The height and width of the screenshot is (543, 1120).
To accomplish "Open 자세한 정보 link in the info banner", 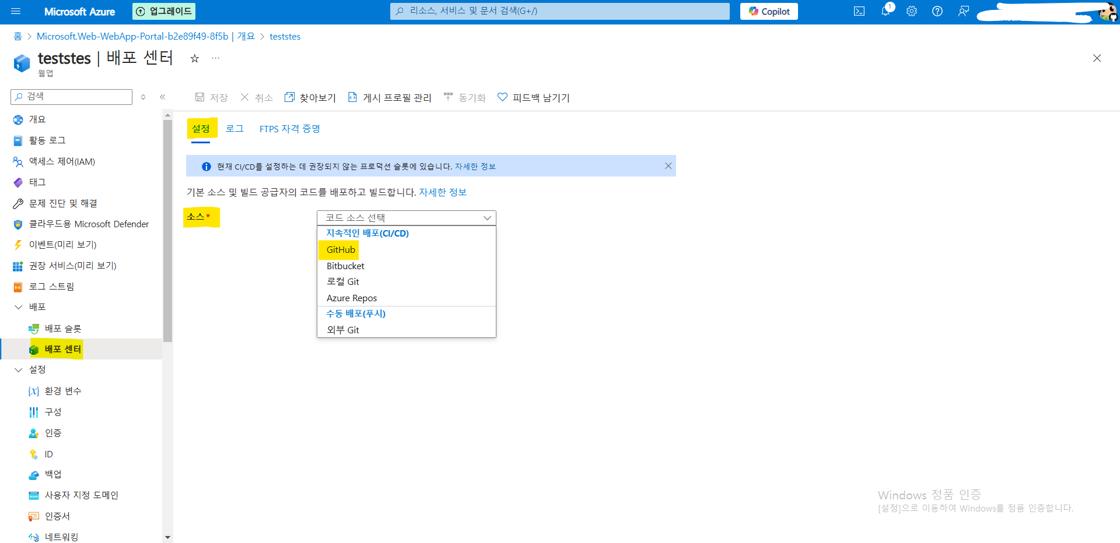I will coord(475,167).
